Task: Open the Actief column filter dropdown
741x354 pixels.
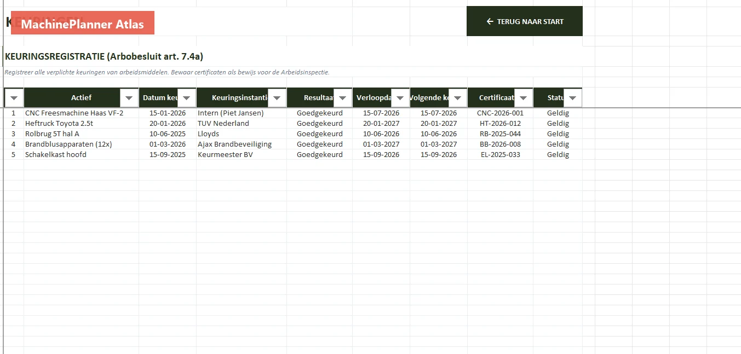Action: 129,98
